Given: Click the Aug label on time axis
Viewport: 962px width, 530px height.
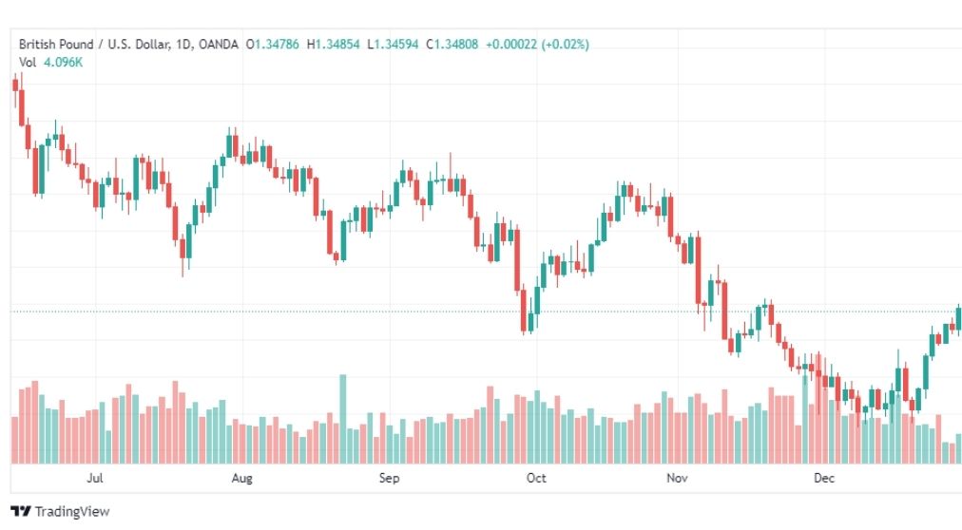Looking at the screenshot, I should click(241, 478).
